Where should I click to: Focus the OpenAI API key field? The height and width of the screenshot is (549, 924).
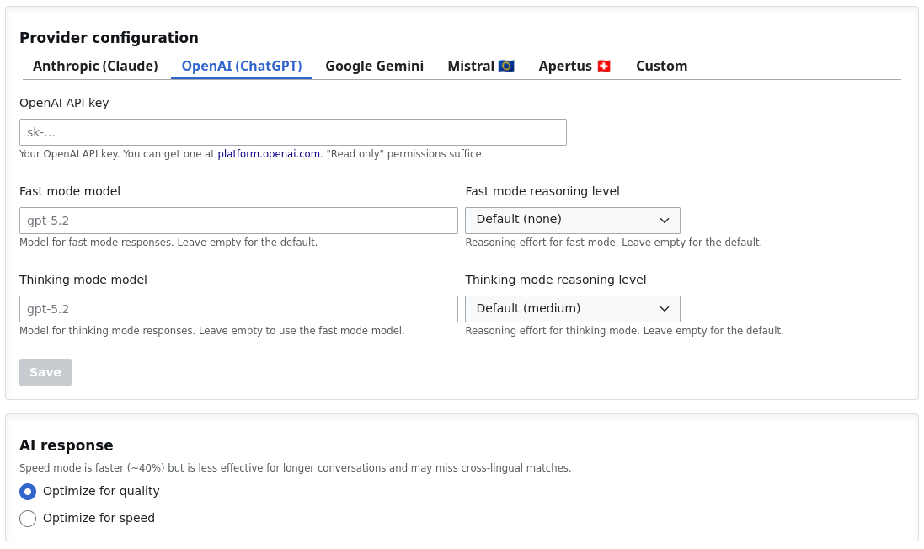(293, 132)
